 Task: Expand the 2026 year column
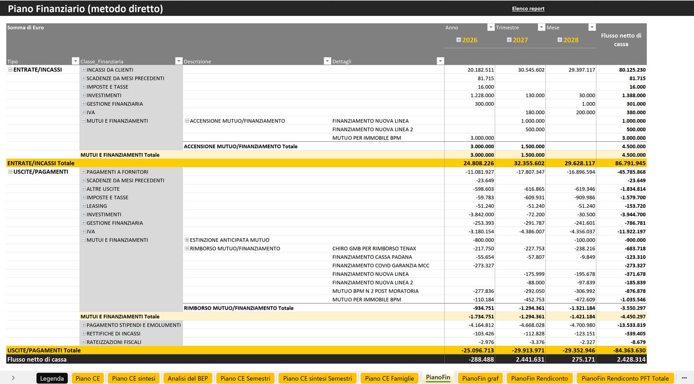coord(459,40)
